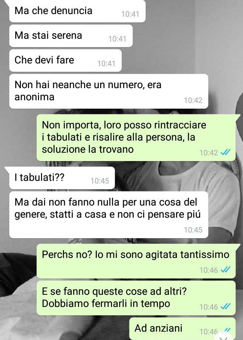This screenshot has height=340, width=243.
Task: Select 'Non hai neanche un numero' message
Action: [x=109, y=91]
